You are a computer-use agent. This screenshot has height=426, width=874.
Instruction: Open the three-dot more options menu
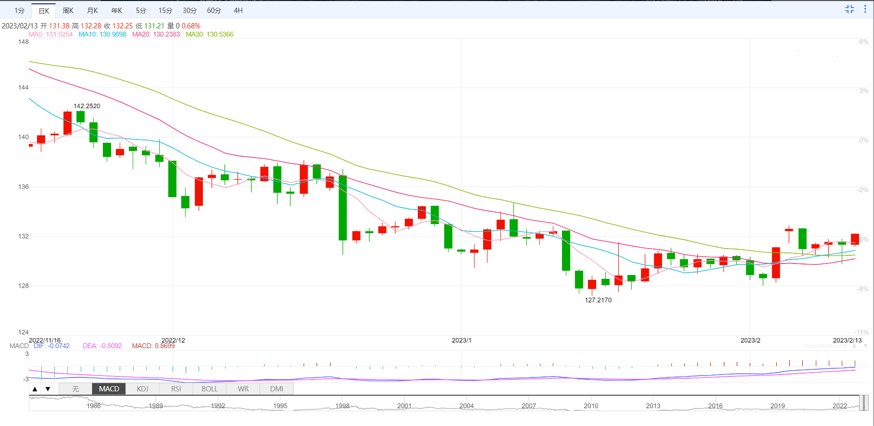(x=865, y=9)
